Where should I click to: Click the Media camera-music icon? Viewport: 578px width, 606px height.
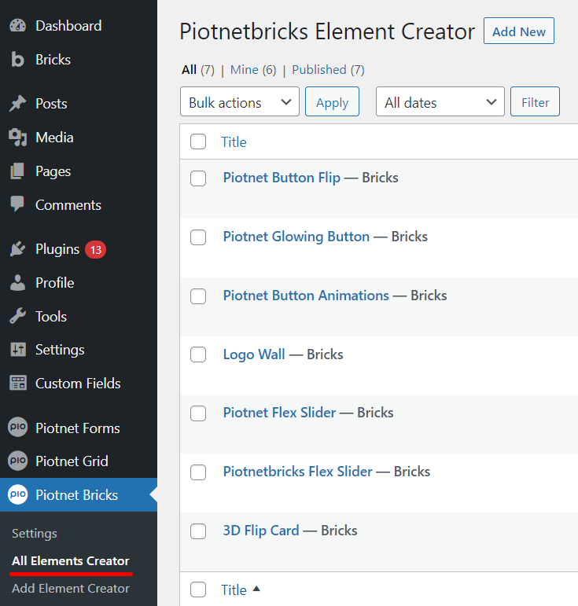[x=18, y=138]
